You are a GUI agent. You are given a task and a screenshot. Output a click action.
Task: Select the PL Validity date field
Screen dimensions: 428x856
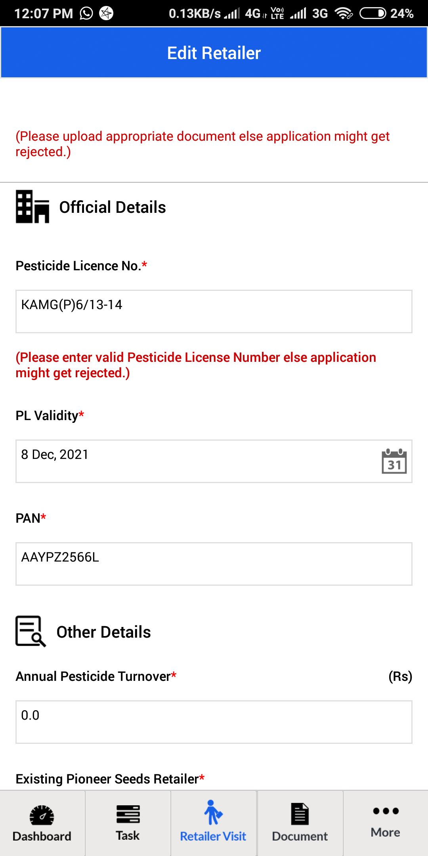click(214, 461)
